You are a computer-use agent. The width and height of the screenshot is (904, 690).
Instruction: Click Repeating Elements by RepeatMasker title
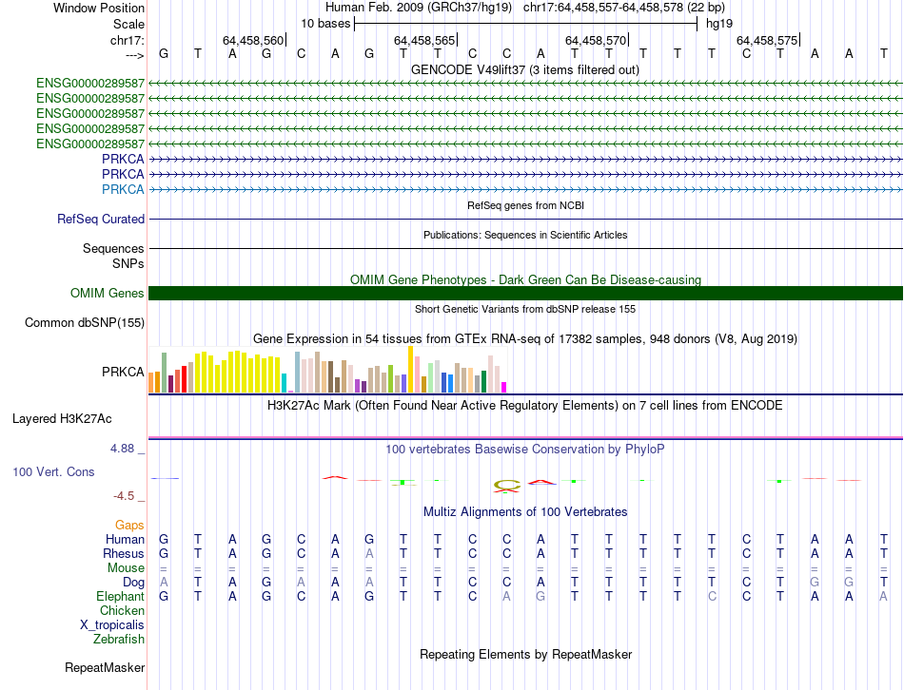[x=526, y=654]
